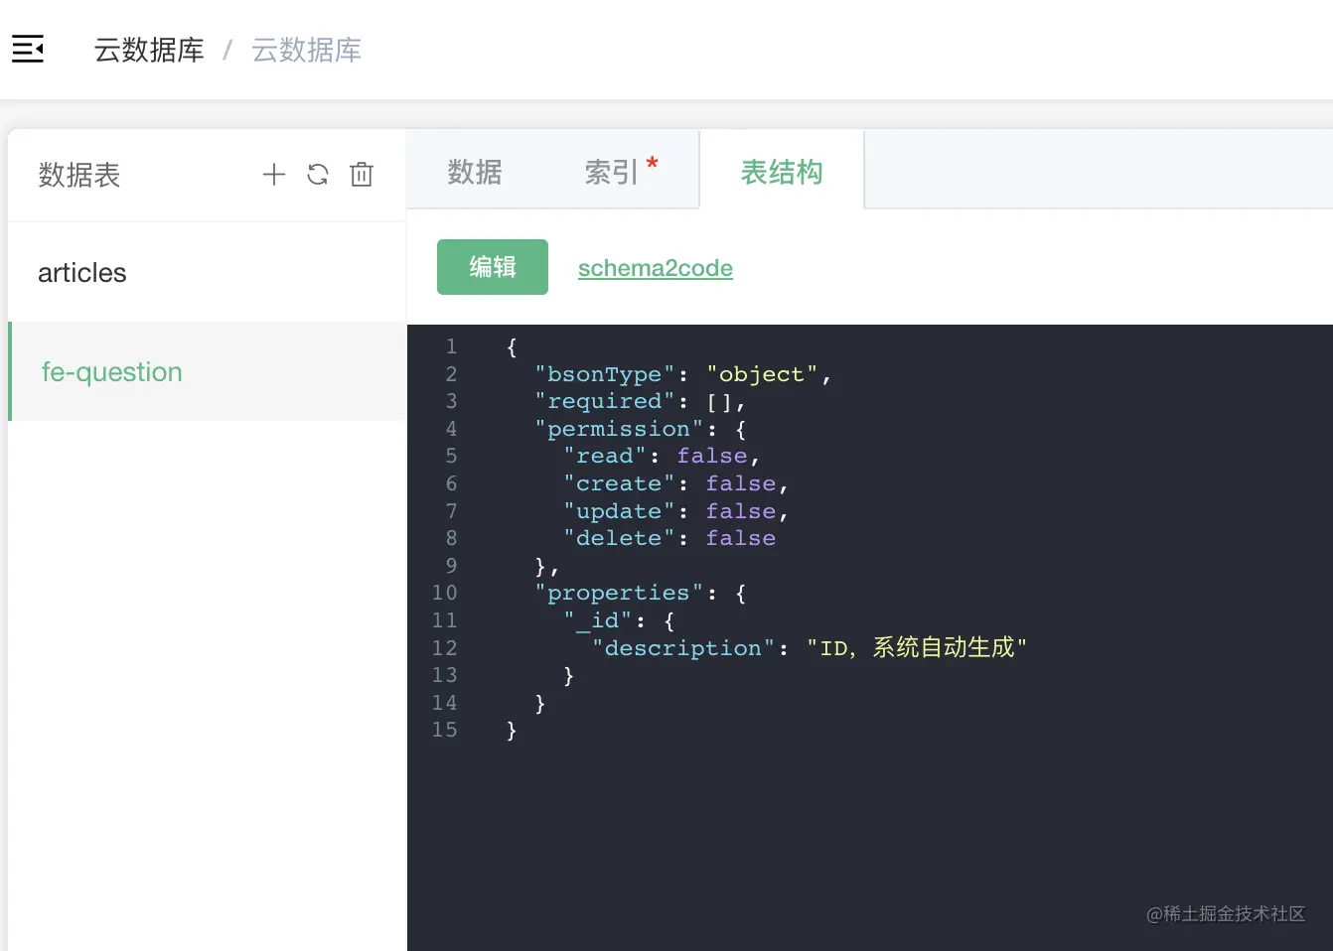Select the articles table
This screenshot has width=1333, height=951.
(207, 272)
